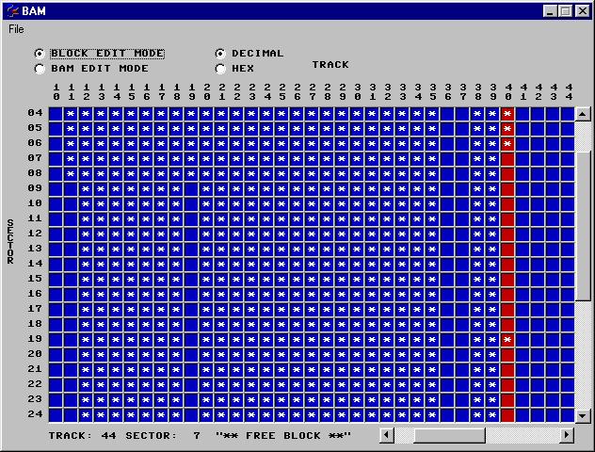Screen dimensions: 595x452
Task: Select red block at track 40, sector 04
Action: 507,114
